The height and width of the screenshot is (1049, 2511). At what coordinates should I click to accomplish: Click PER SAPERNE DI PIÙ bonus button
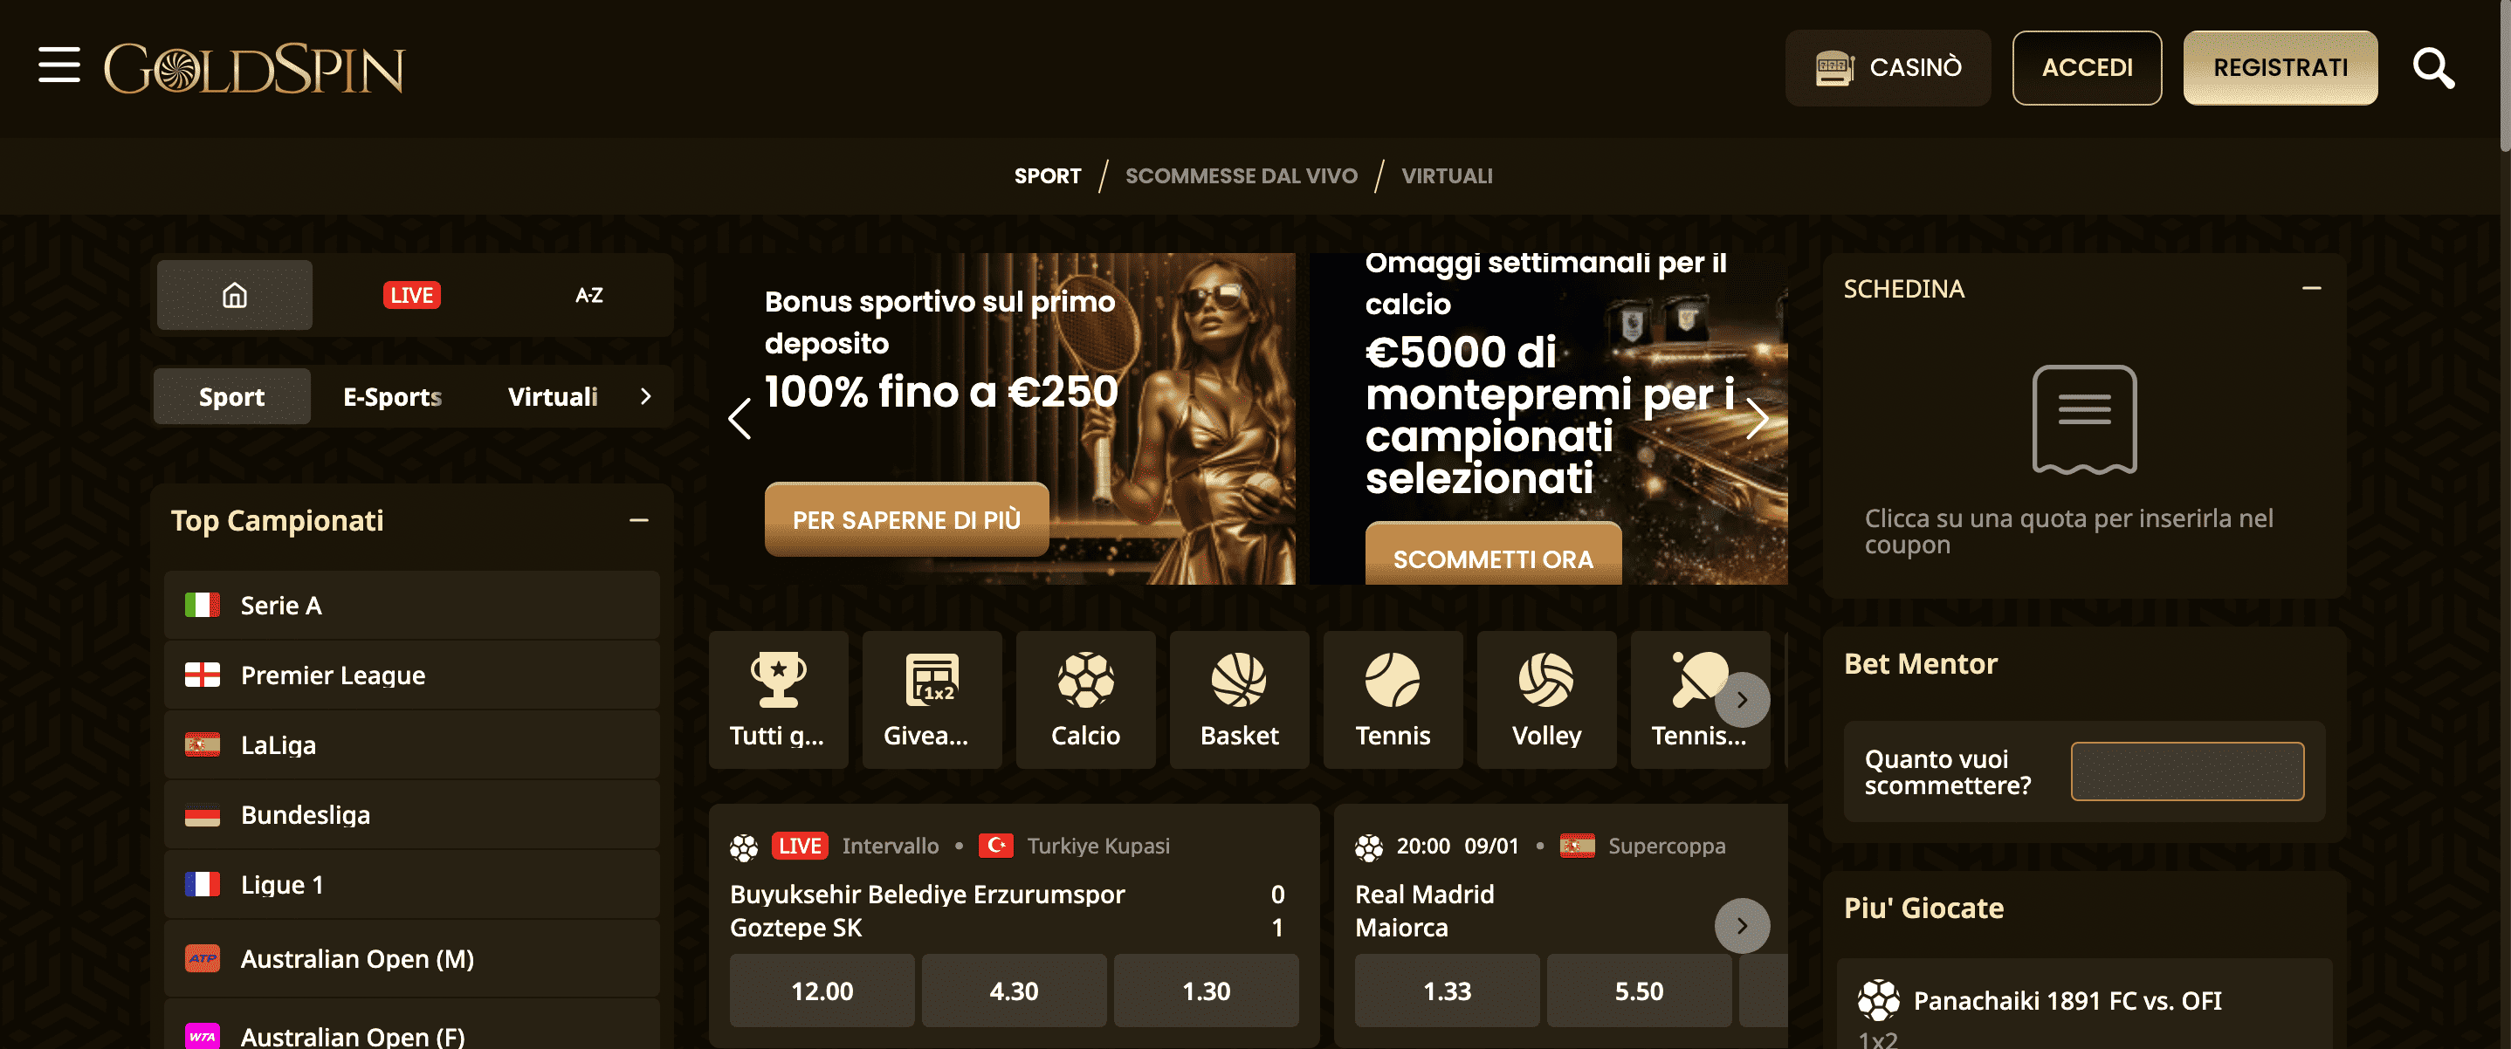click(x=910, y=518)
